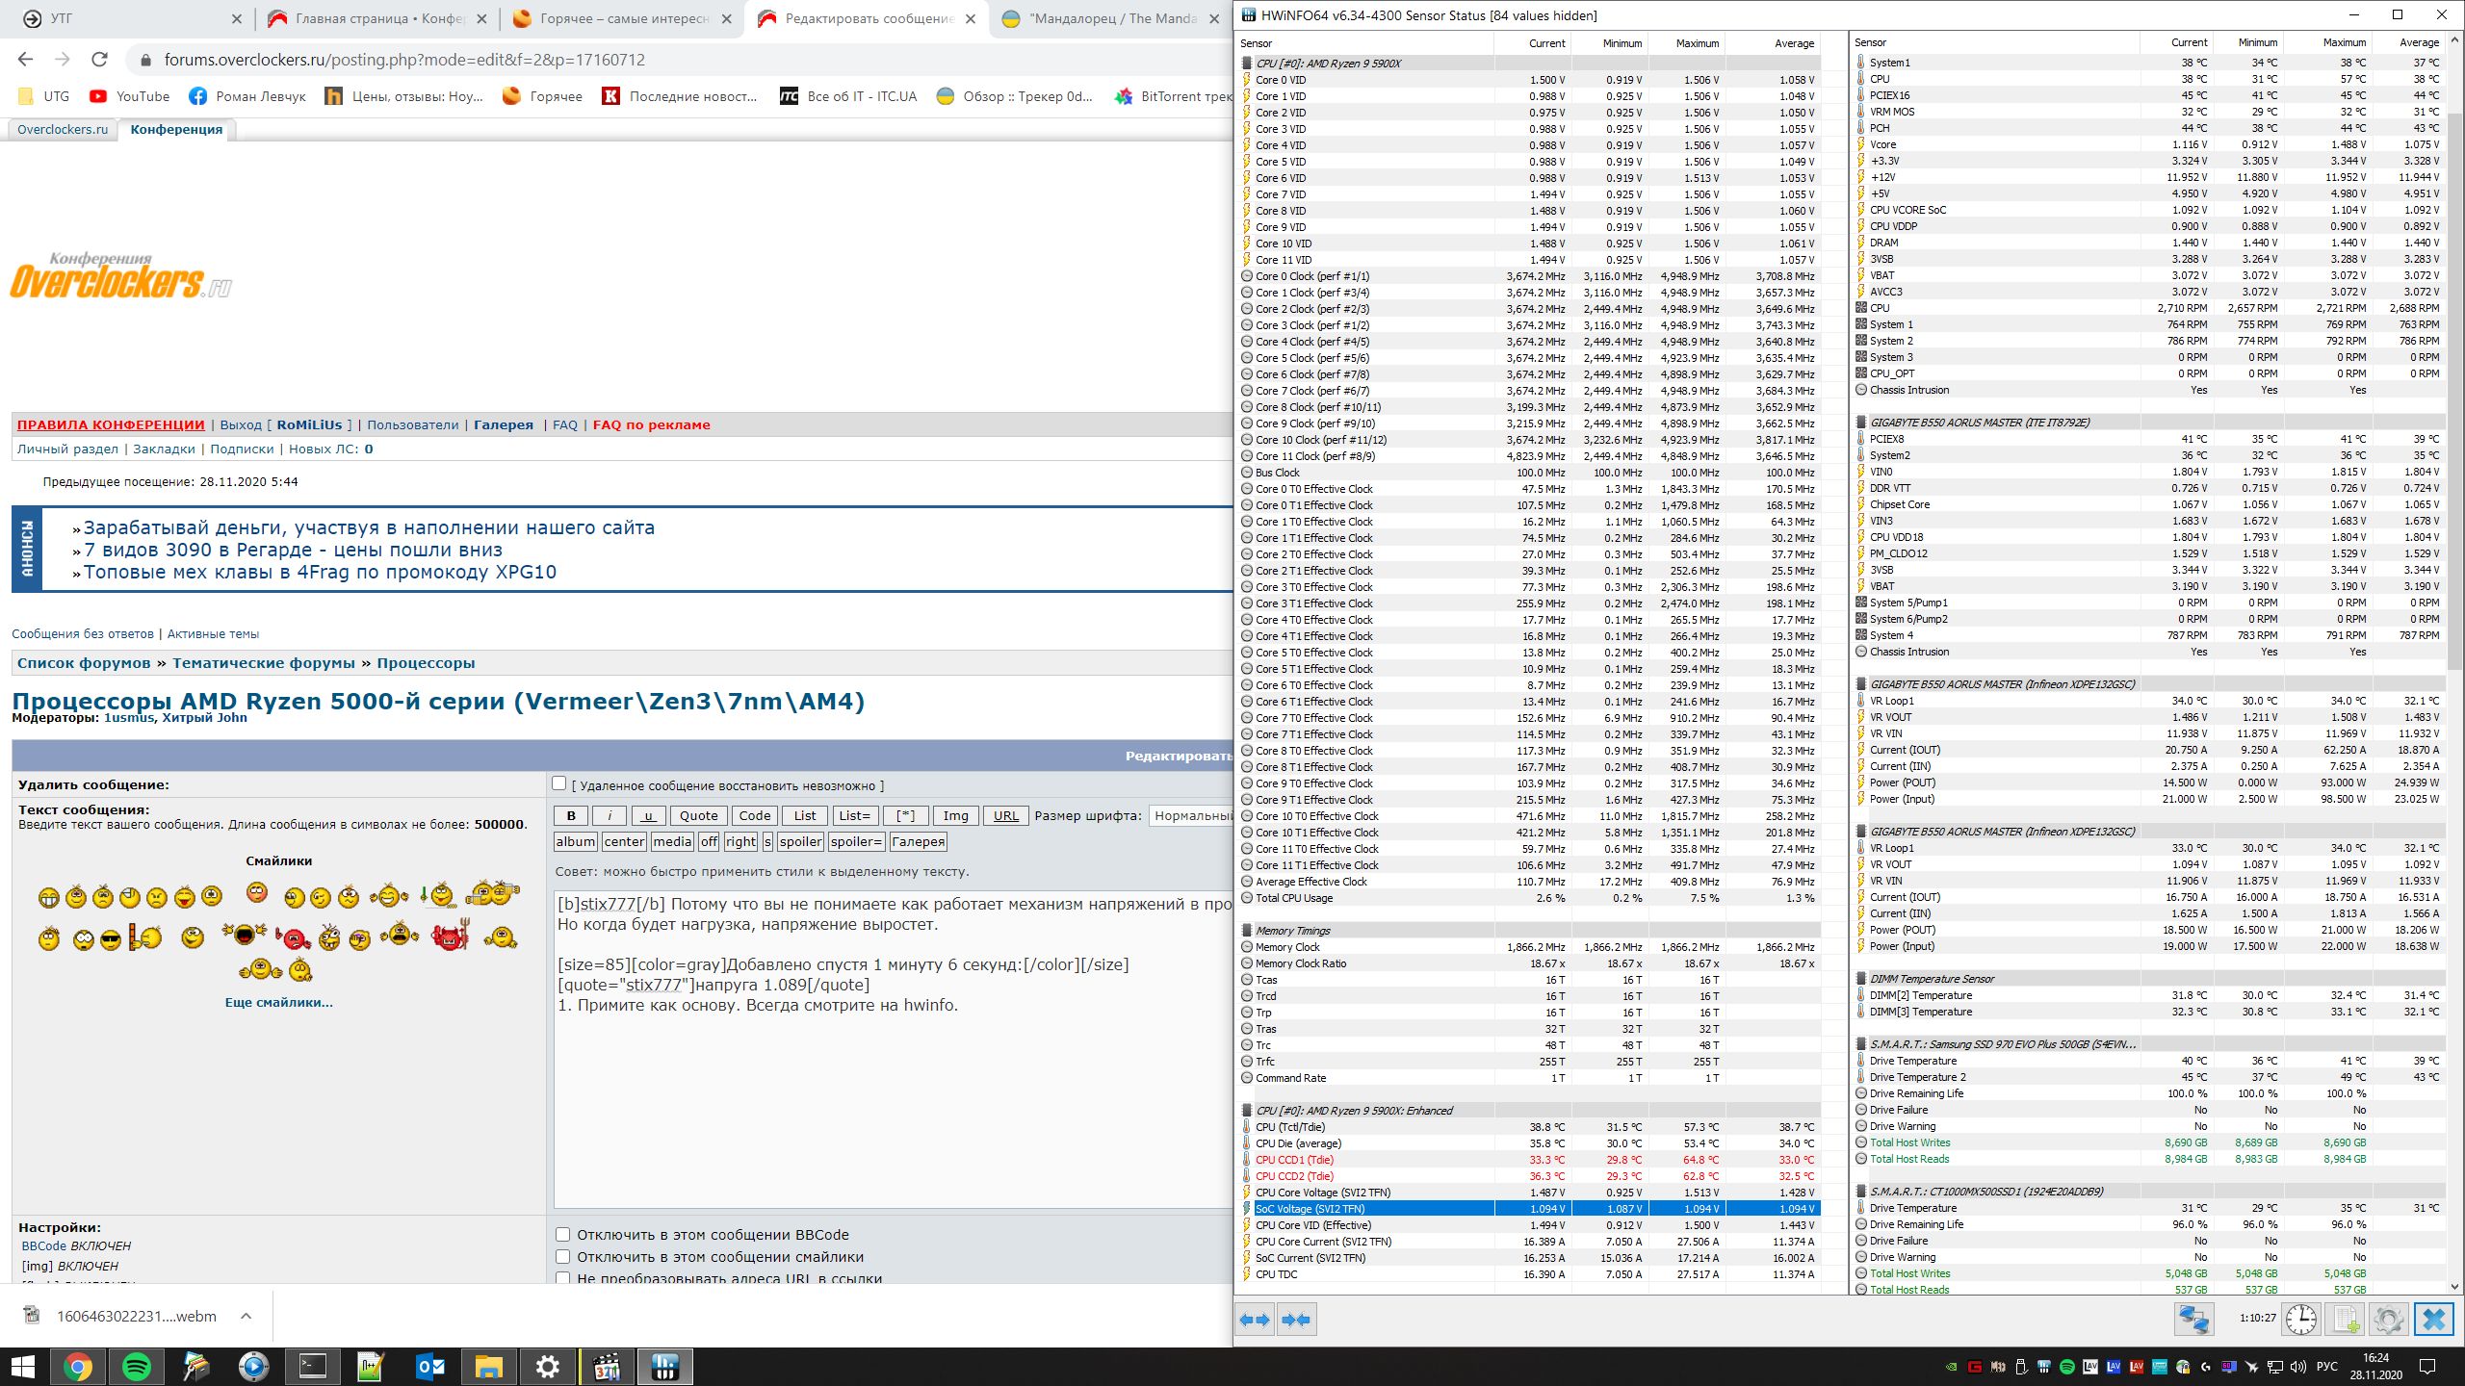Expand options arrow for downloaded webm file
Viewport: 2465px width, 1386px height.
click(x=246, y=1316)
